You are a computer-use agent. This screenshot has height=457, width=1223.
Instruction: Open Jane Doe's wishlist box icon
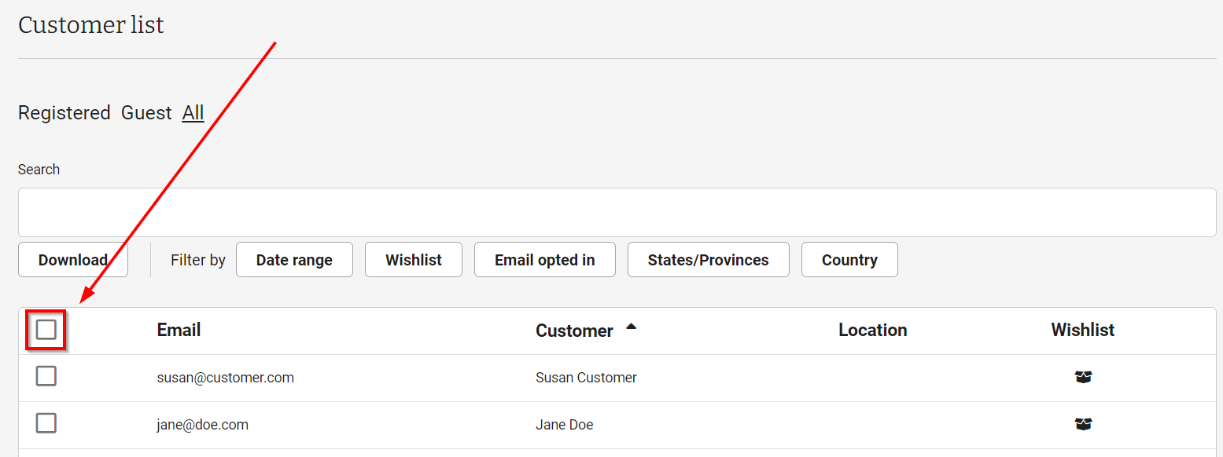click(x=1083, y=425)
